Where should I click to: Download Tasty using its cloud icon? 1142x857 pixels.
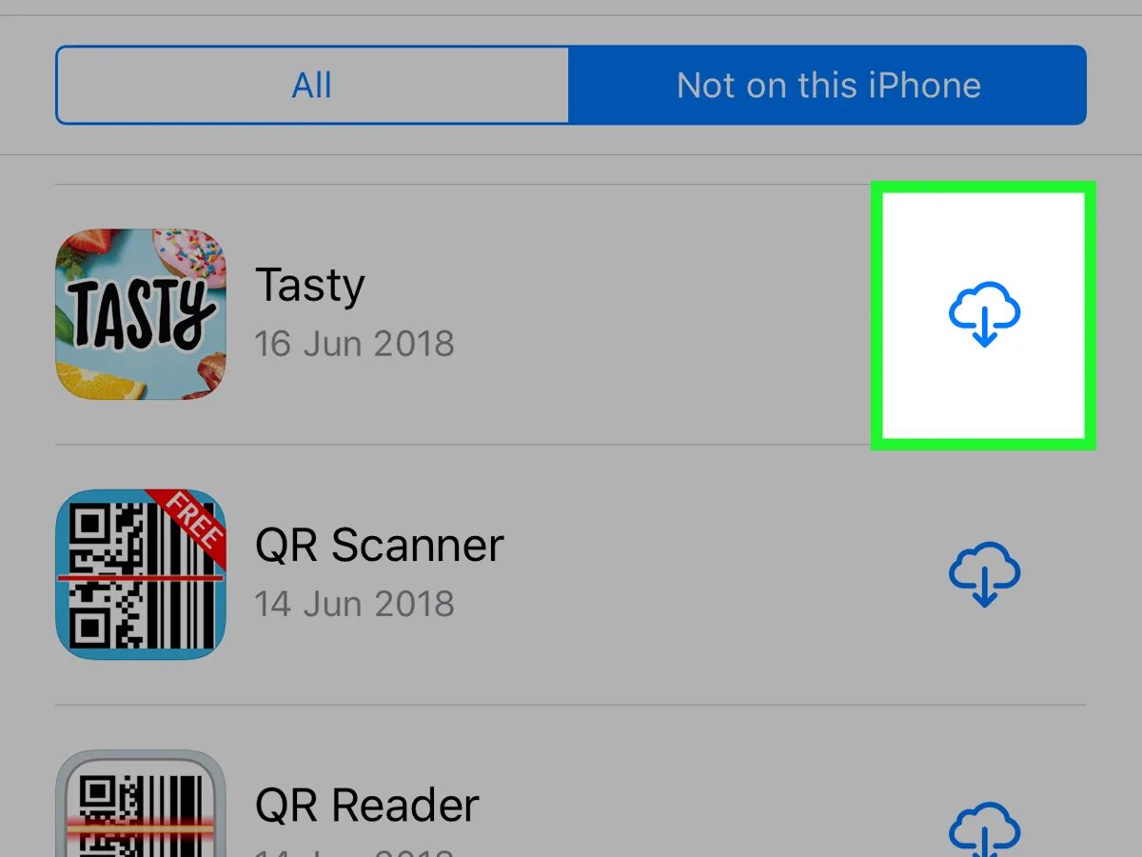coord(984,313)
